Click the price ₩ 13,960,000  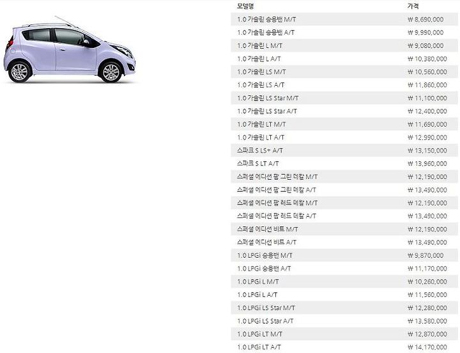tap(427, 164)
